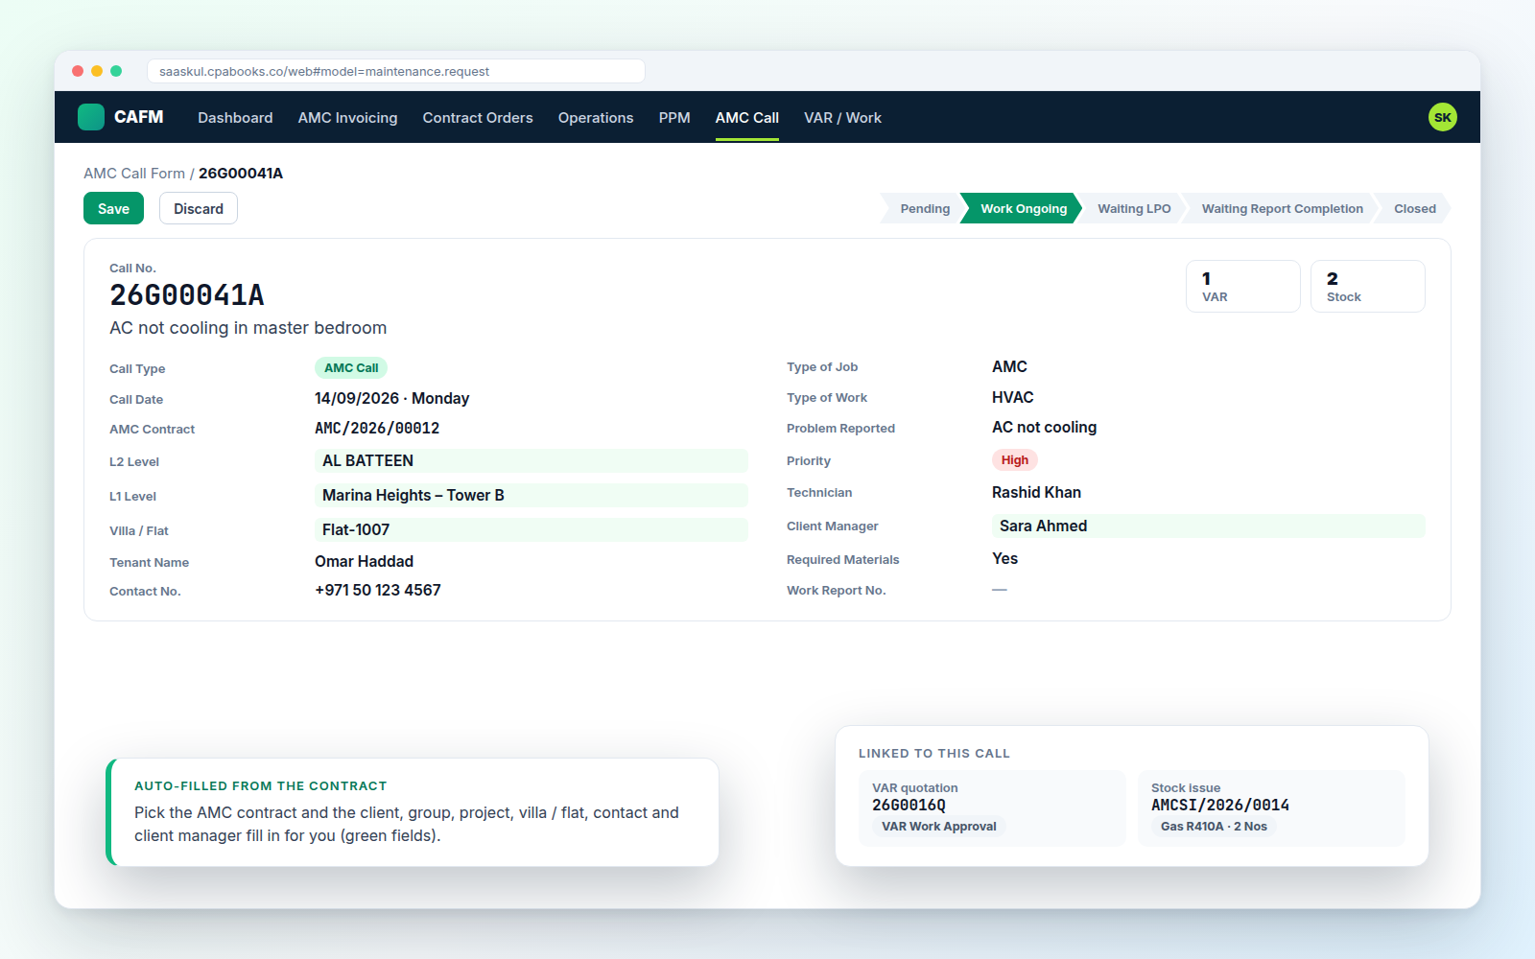Image resolution: width=1535 pixels, height=959 pixels.
Task: Open the 2 Stock smart button
Action: point(1368,286)
